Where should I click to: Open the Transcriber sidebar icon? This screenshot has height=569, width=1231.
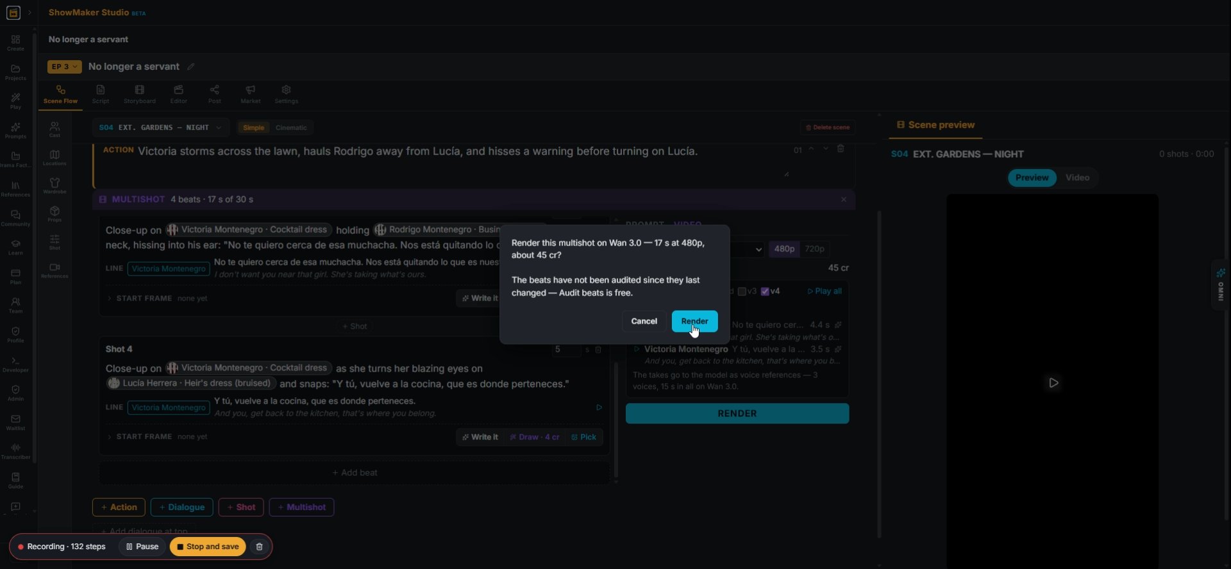[15, 452]
